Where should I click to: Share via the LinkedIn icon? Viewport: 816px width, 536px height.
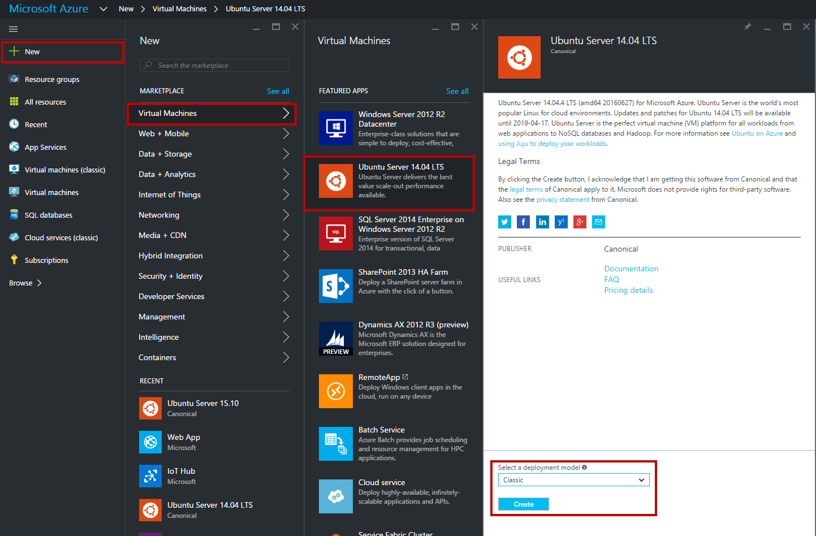[542, 222]
